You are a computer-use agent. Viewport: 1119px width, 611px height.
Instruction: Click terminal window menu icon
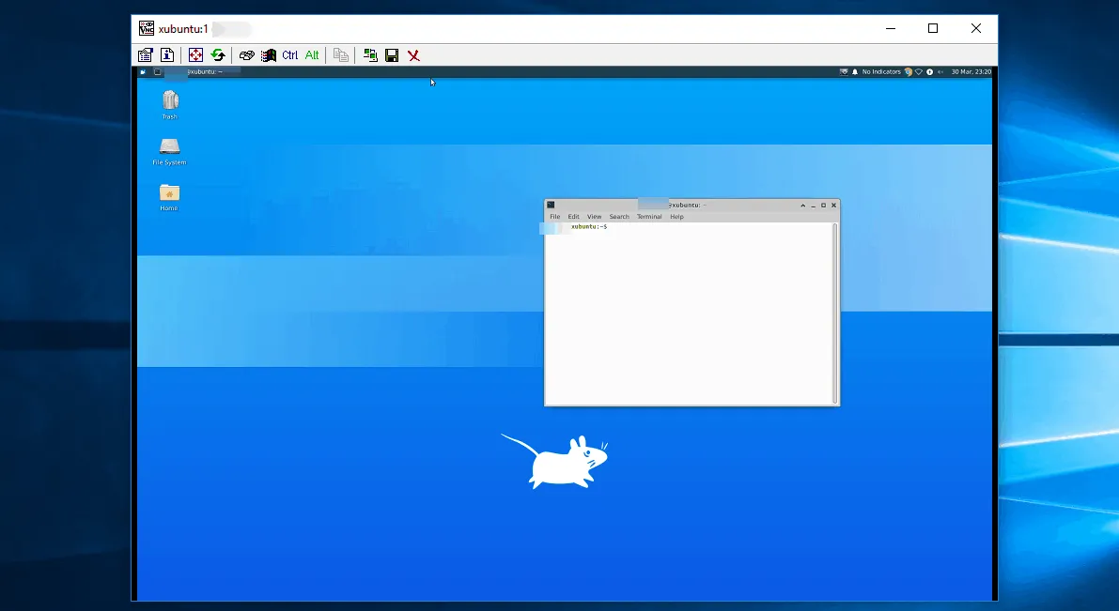click(551, 205)
